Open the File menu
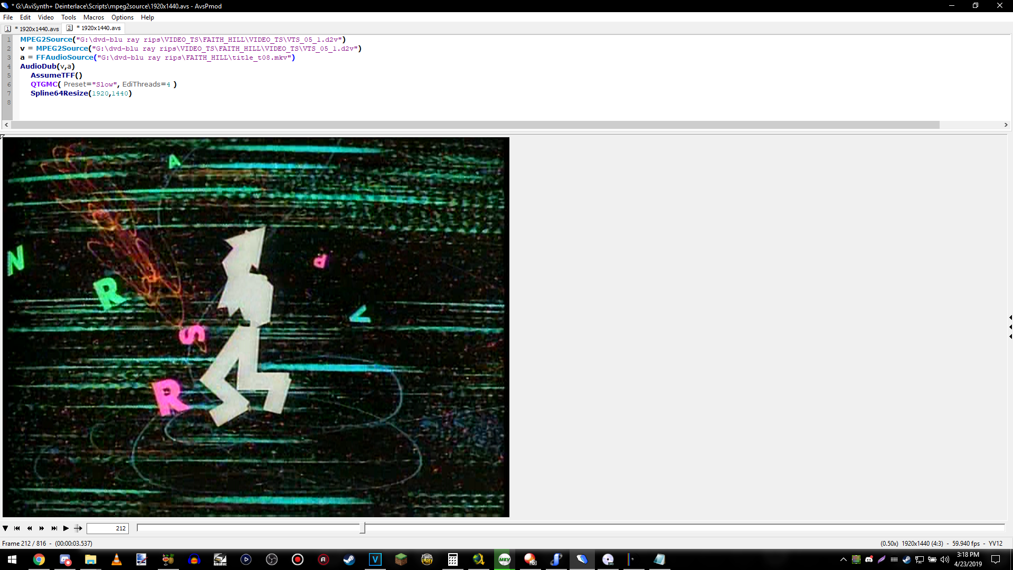1013x570 pixels. (x=8, y=17)
